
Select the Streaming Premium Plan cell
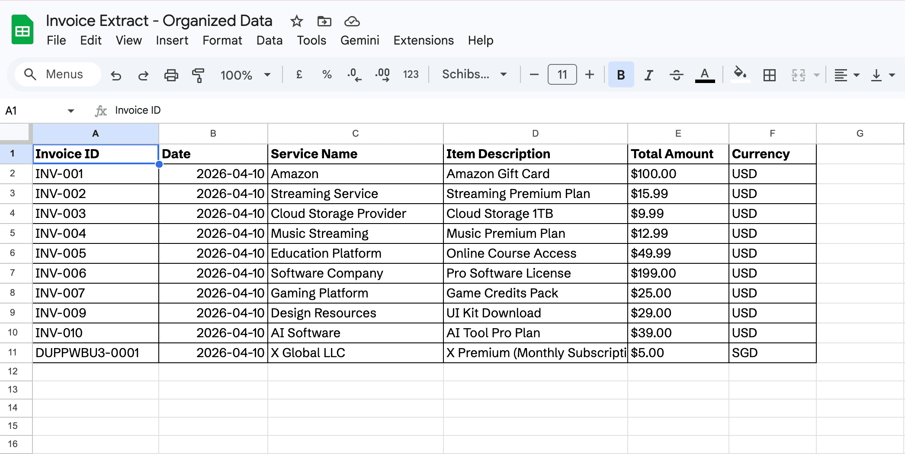click(x=535, y=194)
